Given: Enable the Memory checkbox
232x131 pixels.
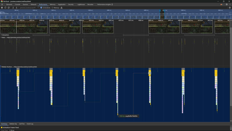Looking at the screenshot, I should click(52, 8).
